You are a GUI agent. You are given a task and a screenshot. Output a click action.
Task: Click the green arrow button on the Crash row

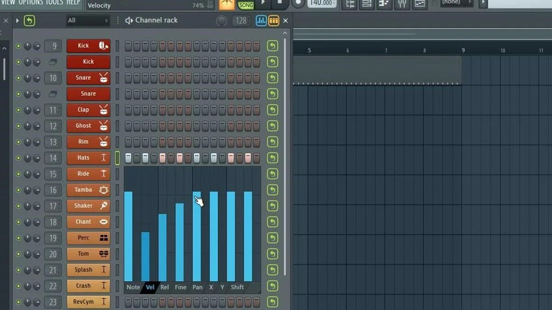click(272, 286)
